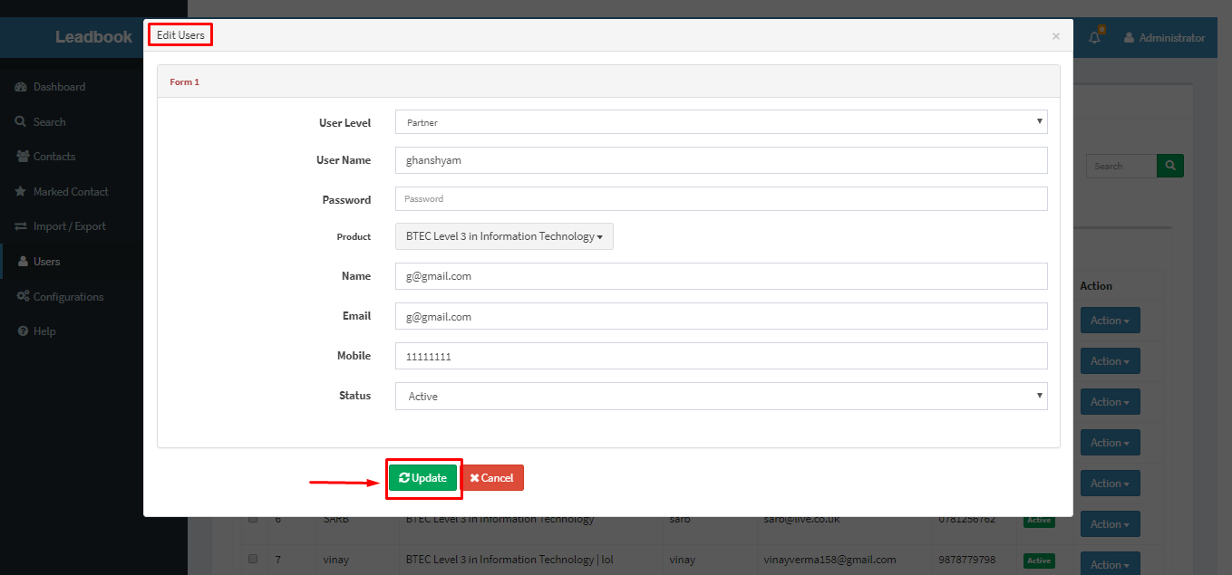Click the Contacts group icon

pyautogui.click(x=23, y=157)
